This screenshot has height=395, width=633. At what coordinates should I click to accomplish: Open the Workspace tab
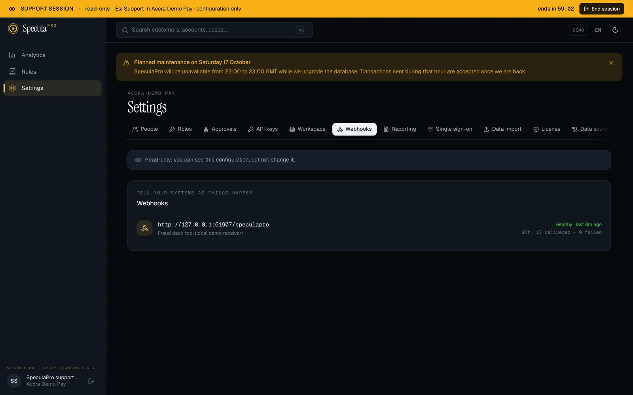tap(307, 129)
